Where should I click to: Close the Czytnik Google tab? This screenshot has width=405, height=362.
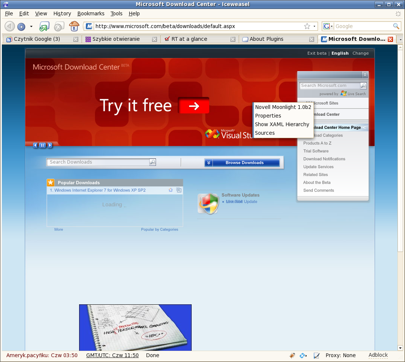point(76,39)
